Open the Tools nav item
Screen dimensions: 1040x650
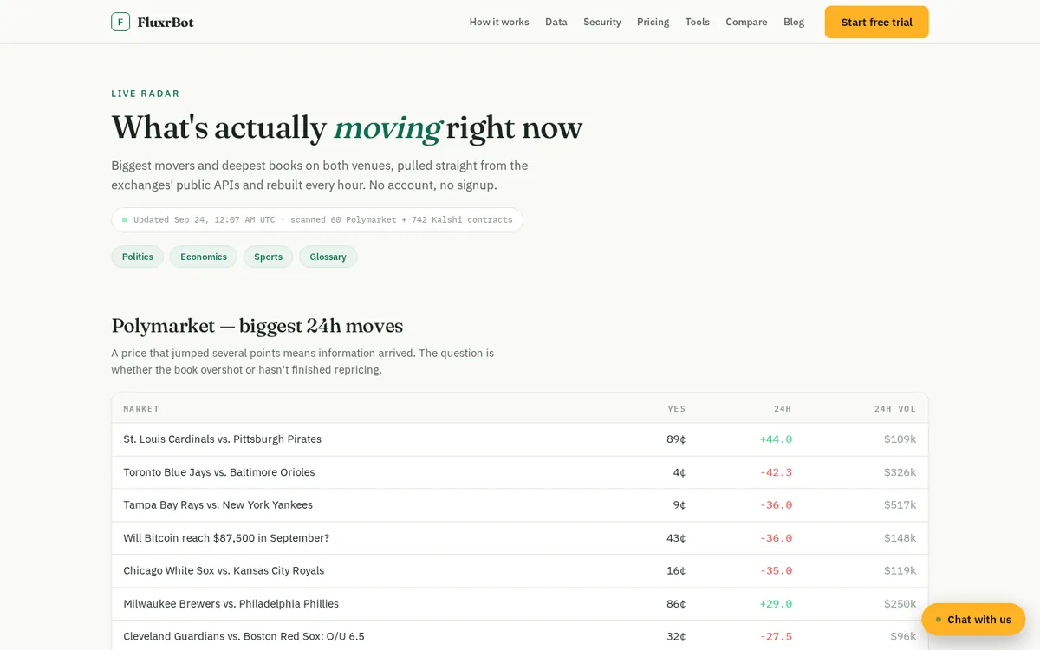(x=698, y=22)
